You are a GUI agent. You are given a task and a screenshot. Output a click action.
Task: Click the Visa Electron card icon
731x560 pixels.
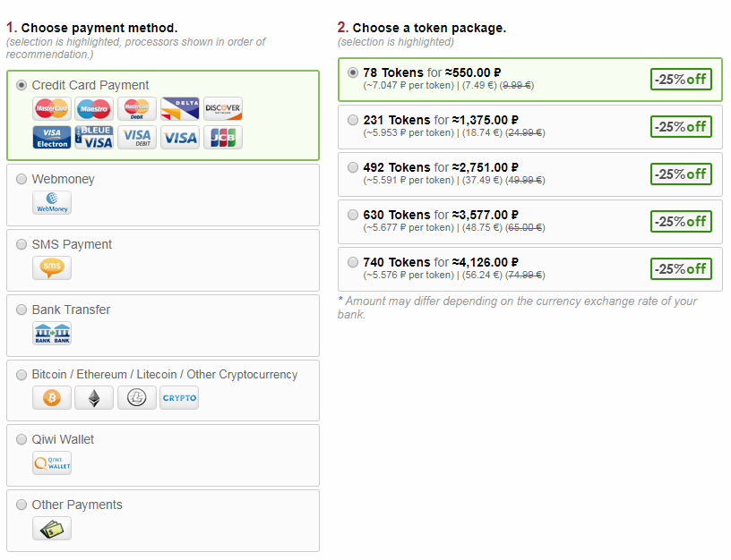[52, 138]
